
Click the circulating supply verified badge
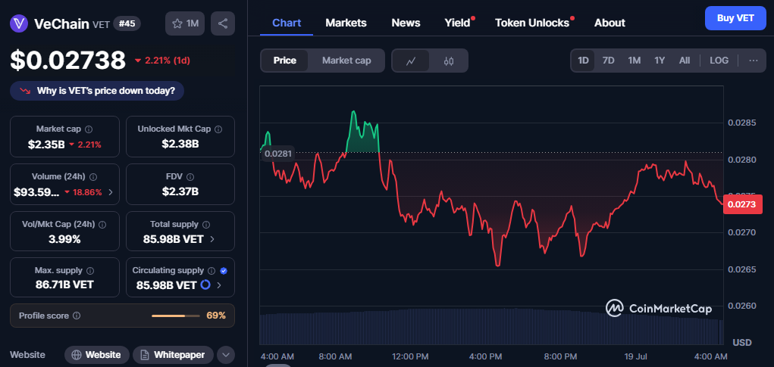(x=224, y=270)
